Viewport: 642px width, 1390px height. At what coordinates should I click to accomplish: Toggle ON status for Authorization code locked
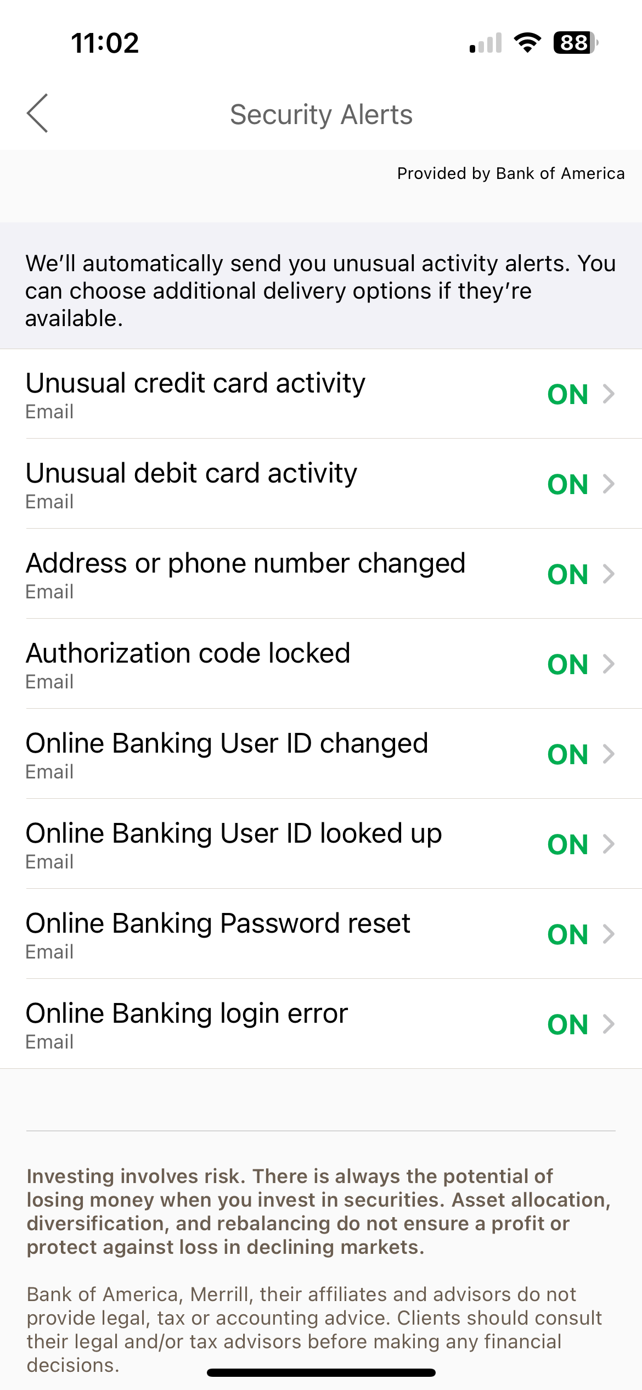point(567,664)
